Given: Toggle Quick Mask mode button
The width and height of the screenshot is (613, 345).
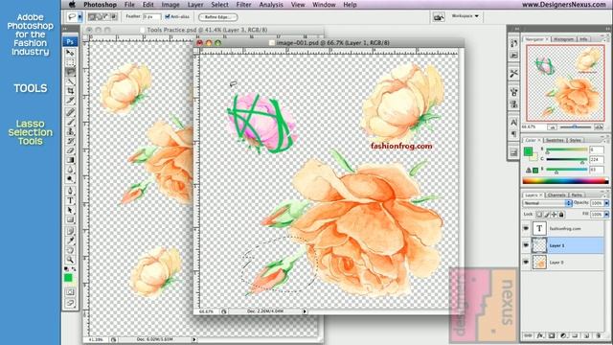Looking at the screenshot, I should [70, 292].
